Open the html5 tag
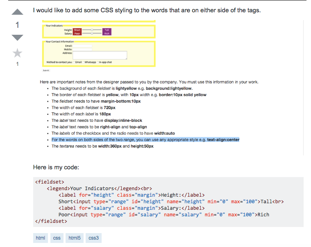This screenshot has width=311, height=247. (75, 238)
